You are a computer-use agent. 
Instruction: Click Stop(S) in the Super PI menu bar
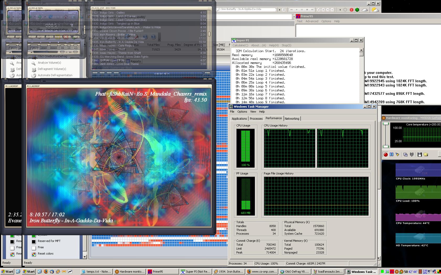(x=286, y=45)
